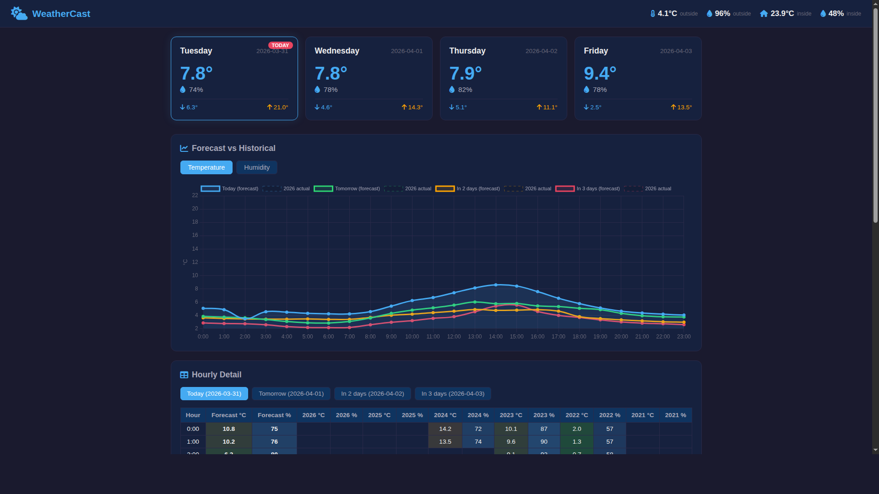Click the droplet icon next to 96% outside

click(x=709, y=13)
